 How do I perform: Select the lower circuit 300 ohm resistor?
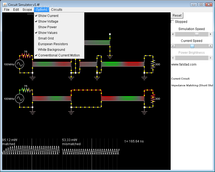pos(153,98)
